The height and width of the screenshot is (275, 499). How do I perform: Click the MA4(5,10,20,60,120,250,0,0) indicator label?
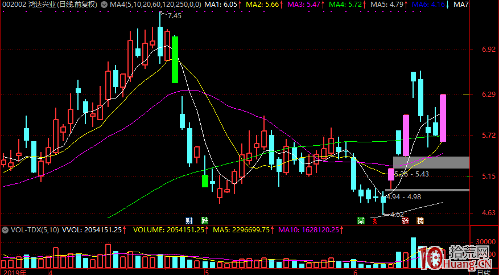click(155, 5)
